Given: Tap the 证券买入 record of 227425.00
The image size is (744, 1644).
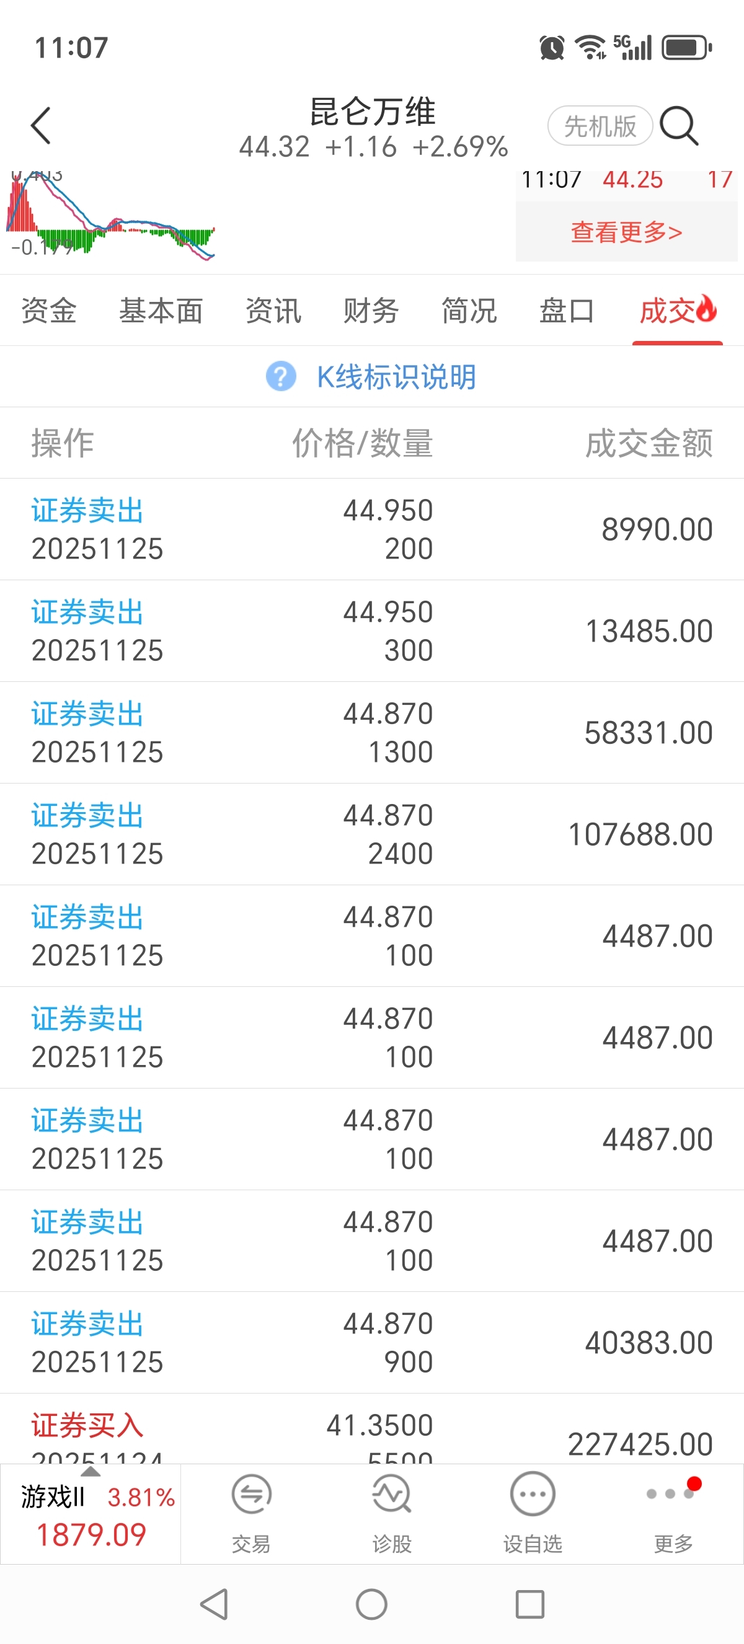Looking at the screenshot, I should tap(372, 1436).
